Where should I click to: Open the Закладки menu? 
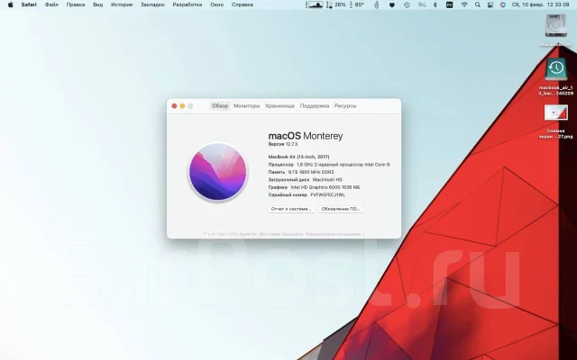152,4
